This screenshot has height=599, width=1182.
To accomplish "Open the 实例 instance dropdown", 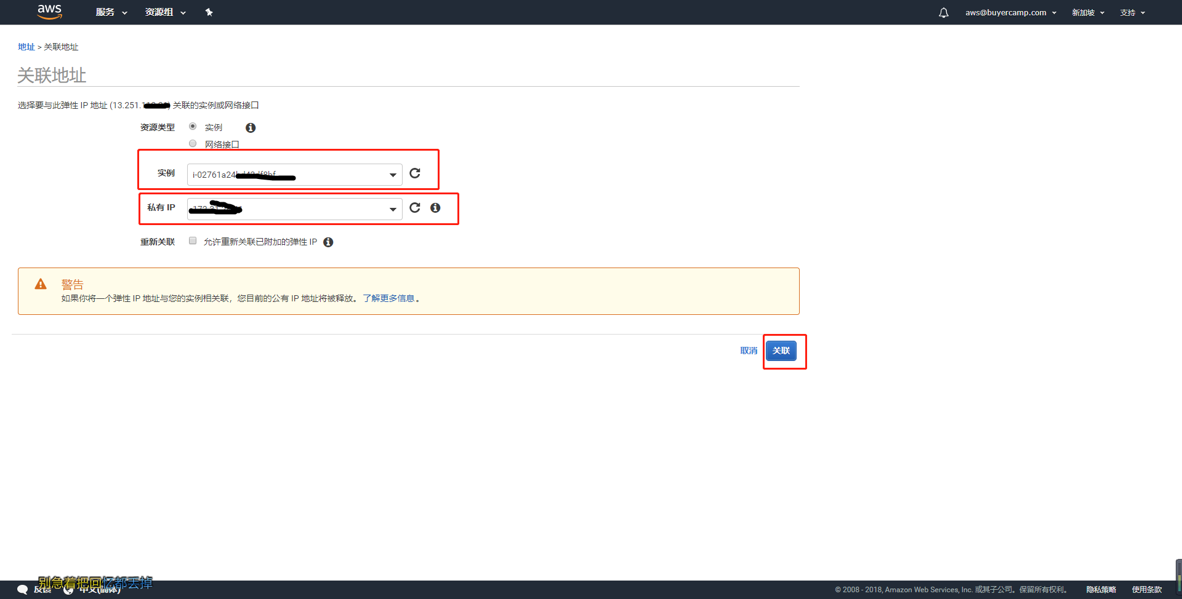I will [x=294, y=175].
